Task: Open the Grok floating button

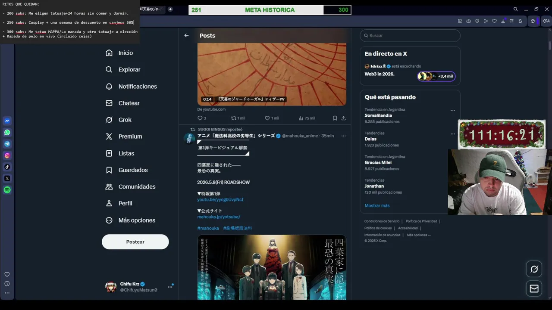Action: (534, 269)
